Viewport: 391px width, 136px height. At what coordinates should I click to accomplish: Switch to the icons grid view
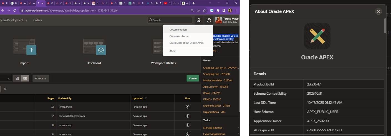(17, 78)
